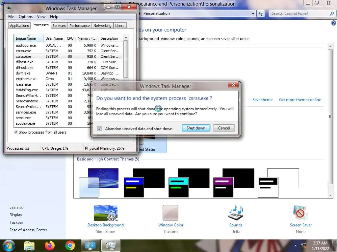This screenshot has height=252, width=337.
Task: Launch Google Chrome from the taskbar
Action: (70, 245)
